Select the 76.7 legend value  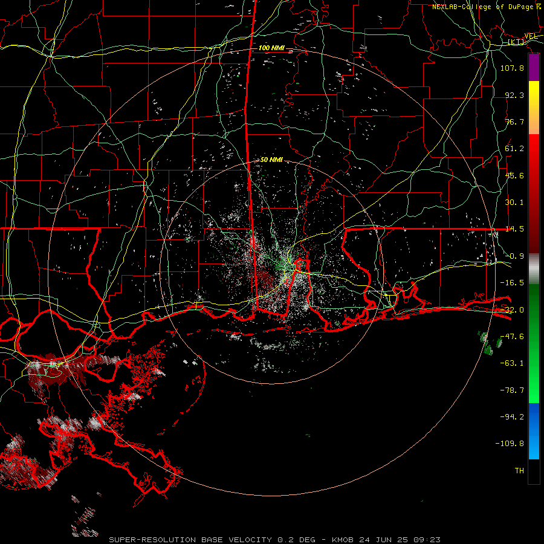514,121
